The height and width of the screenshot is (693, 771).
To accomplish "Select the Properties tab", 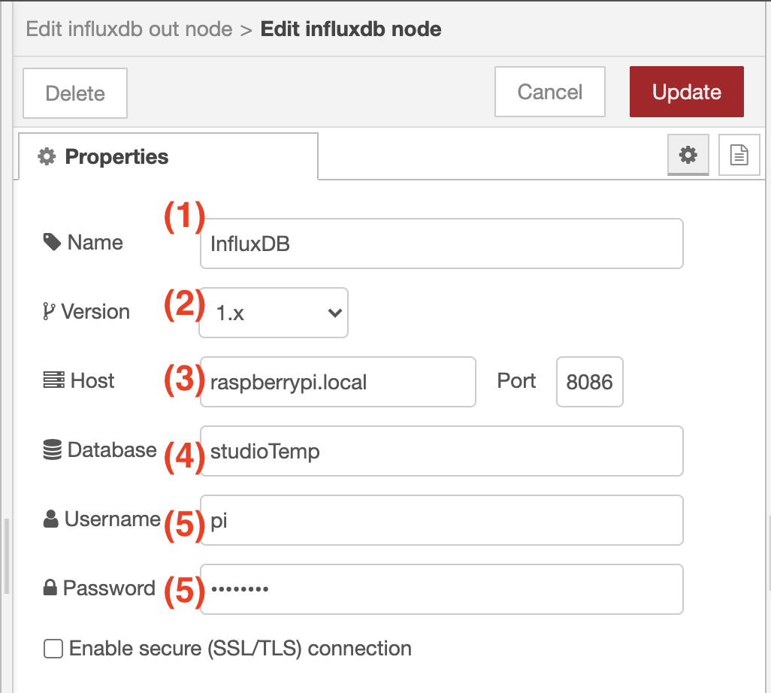I will click(168, 156).
